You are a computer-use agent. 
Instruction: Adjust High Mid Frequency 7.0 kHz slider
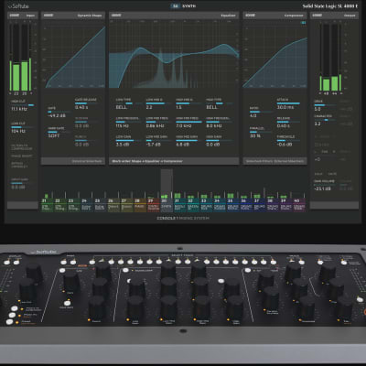188,123
